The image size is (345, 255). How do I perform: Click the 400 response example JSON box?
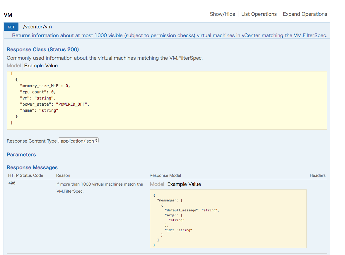tap(228, 219)
